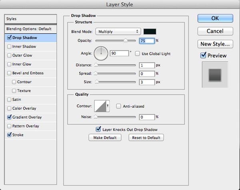The image size is (240, 190).
Task: Uncheck the Gradient Overlay checkbox
Action: coord(9,117)
